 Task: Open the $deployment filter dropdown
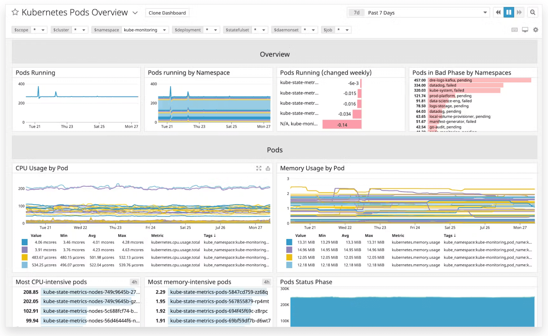tap(215, 30)
